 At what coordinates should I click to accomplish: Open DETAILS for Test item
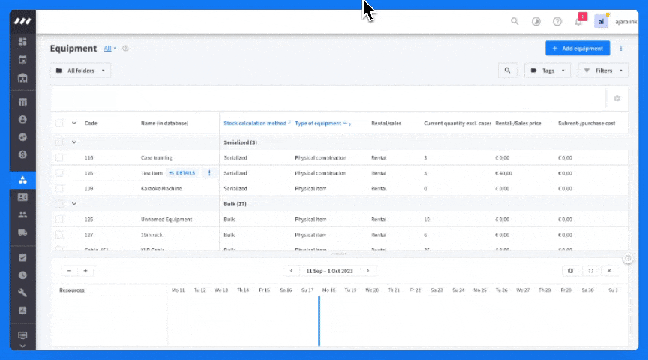point(181,173)
